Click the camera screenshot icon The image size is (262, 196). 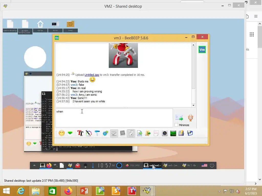(165, 133)
